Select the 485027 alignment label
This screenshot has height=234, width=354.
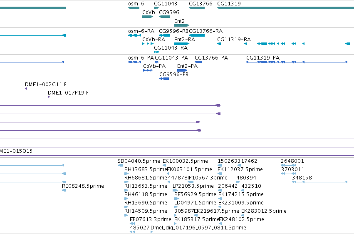[x=140, y=228]
